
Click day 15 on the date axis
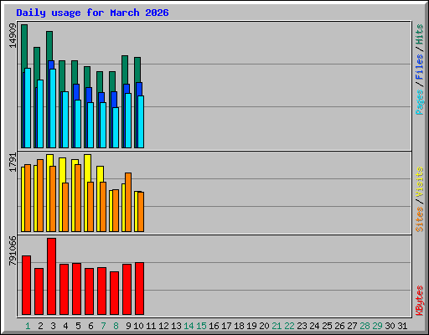coord(201,326)
